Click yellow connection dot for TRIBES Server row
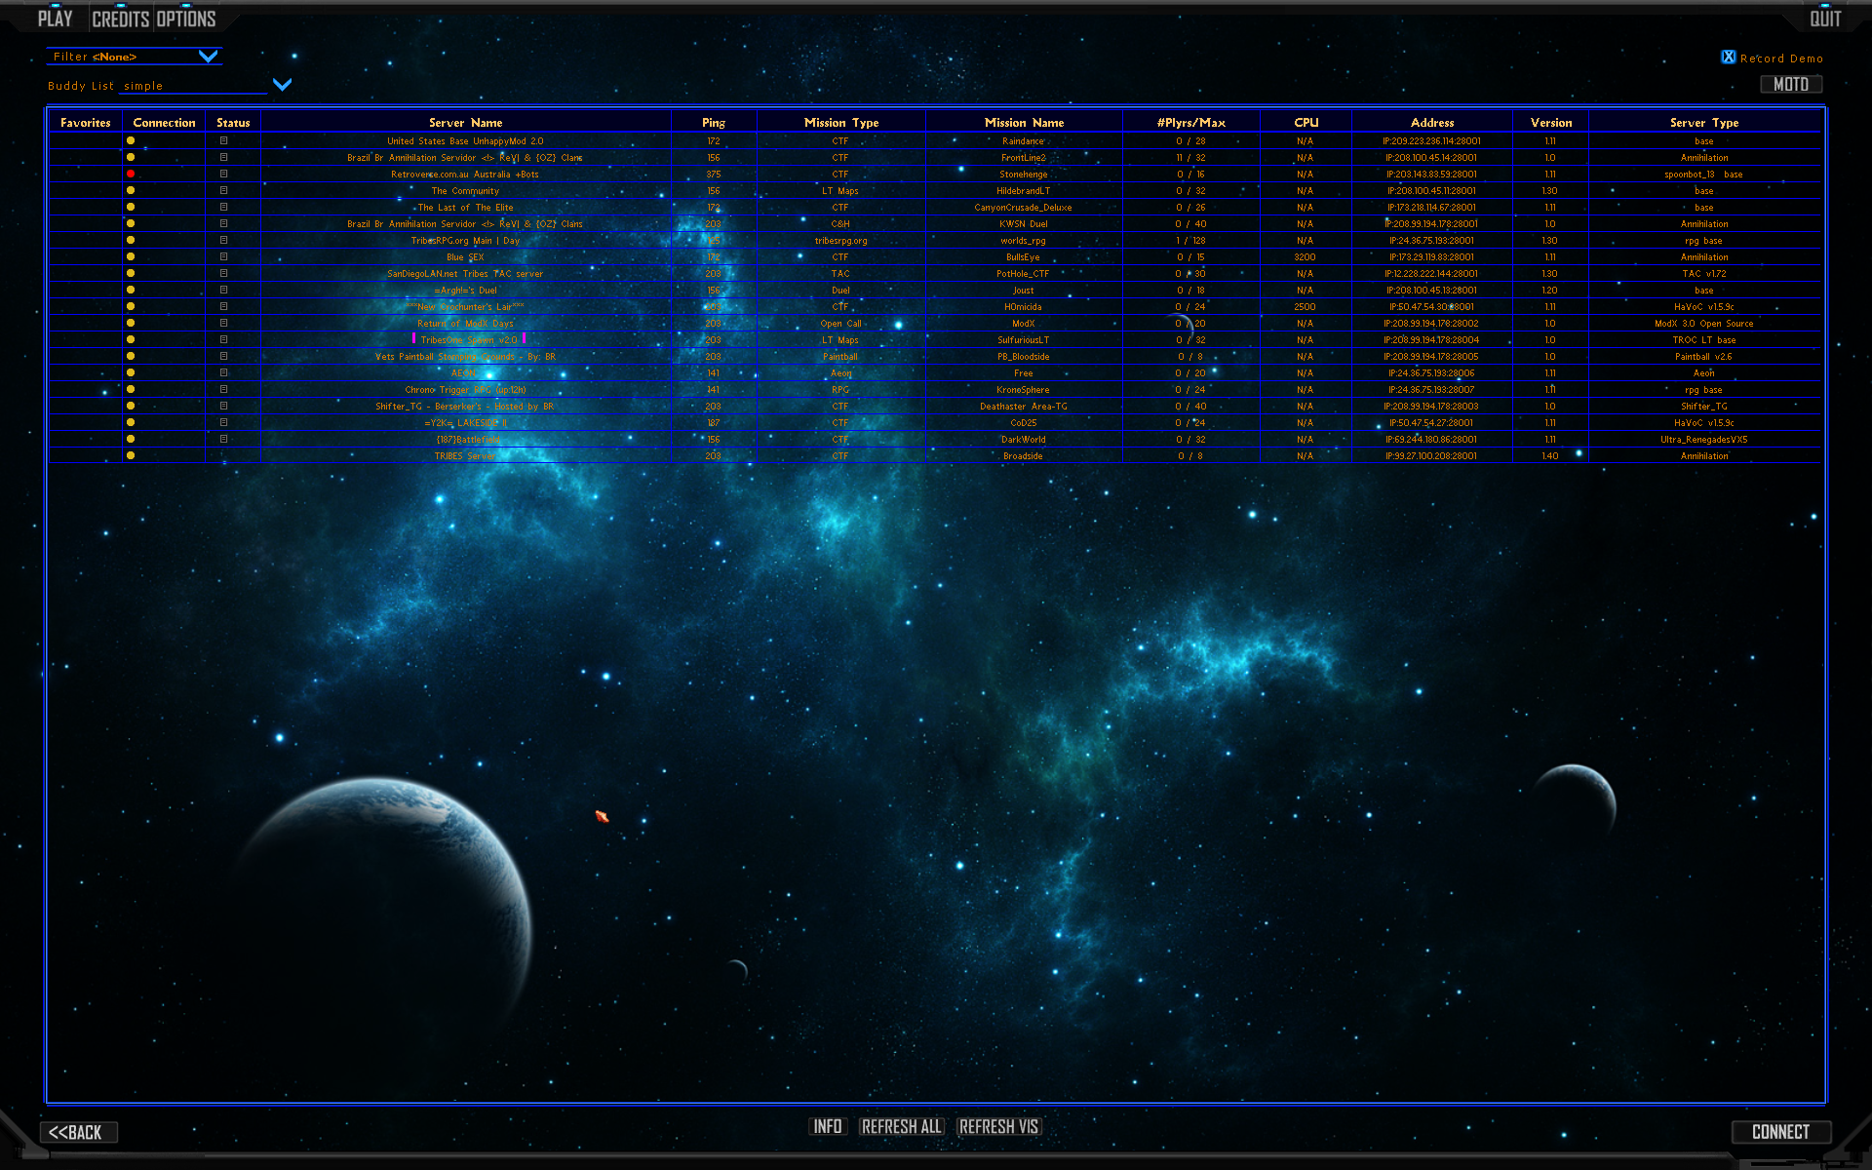The height and width of the screenshot is (1170, 1872). coord(131,456)
